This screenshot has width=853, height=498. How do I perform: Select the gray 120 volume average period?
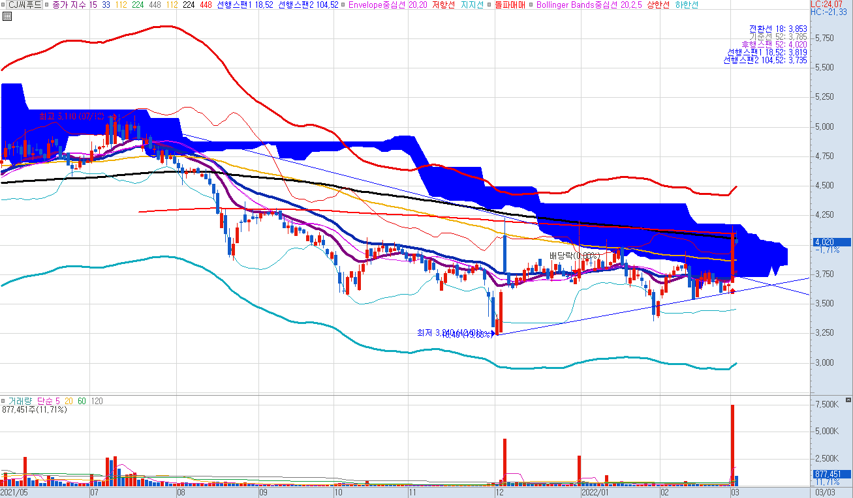97,401
